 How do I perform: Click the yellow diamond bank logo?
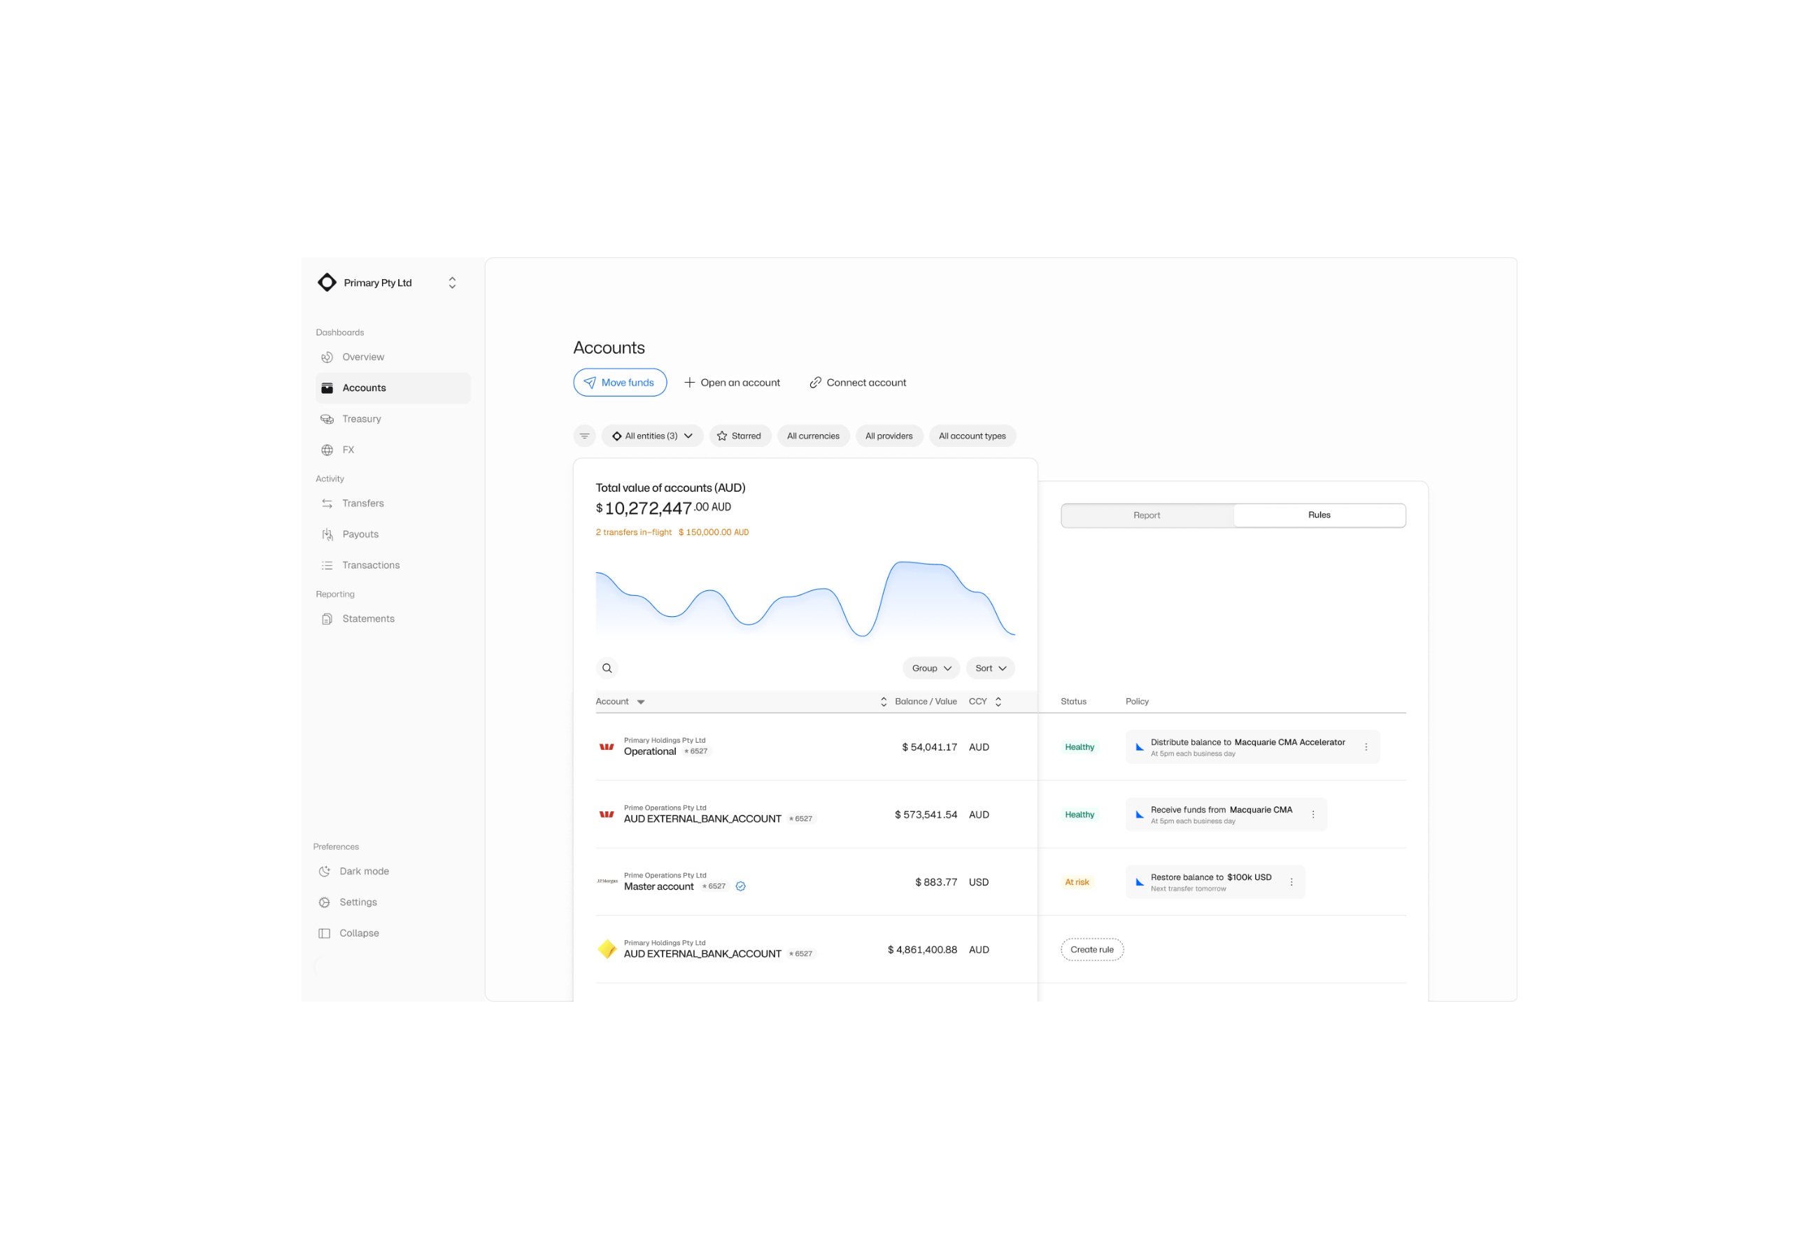click(607, 949)
